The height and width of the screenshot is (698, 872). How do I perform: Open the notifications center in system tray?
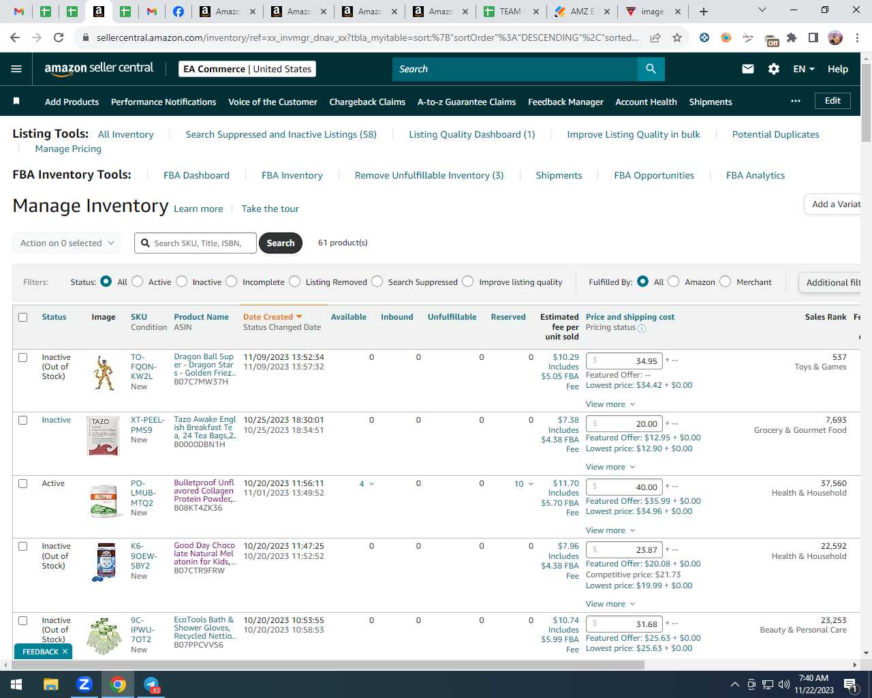pyautogui.click(x=850, y=684)
